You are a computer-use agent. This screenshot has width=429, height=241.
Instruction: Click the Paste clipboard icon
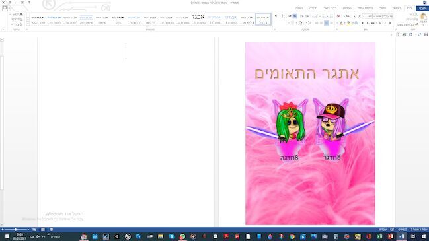tap(424, 17)
